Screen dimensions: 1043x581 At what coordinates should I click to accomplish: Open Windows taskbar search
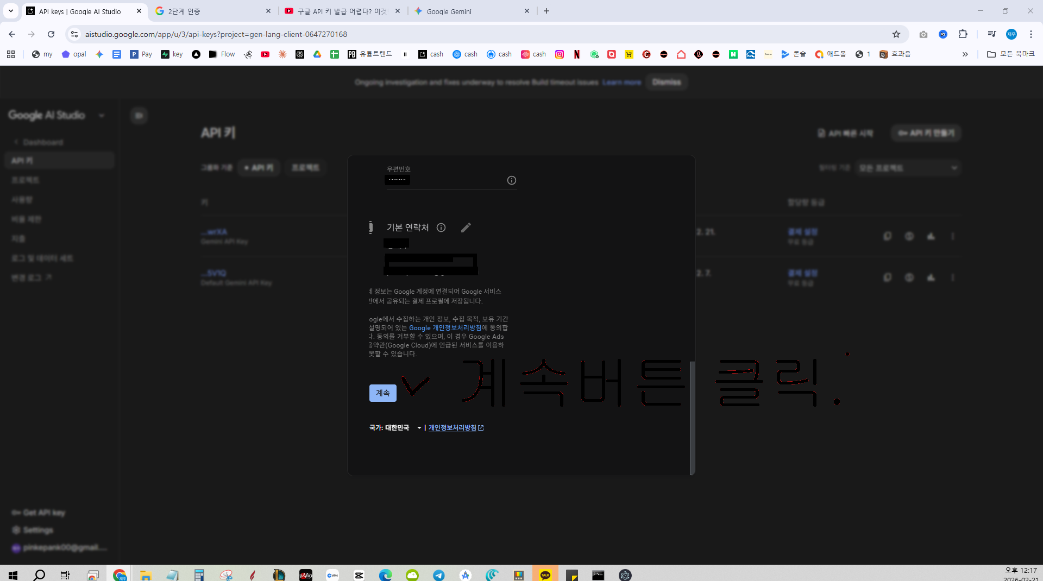click(x=39, y=574)
